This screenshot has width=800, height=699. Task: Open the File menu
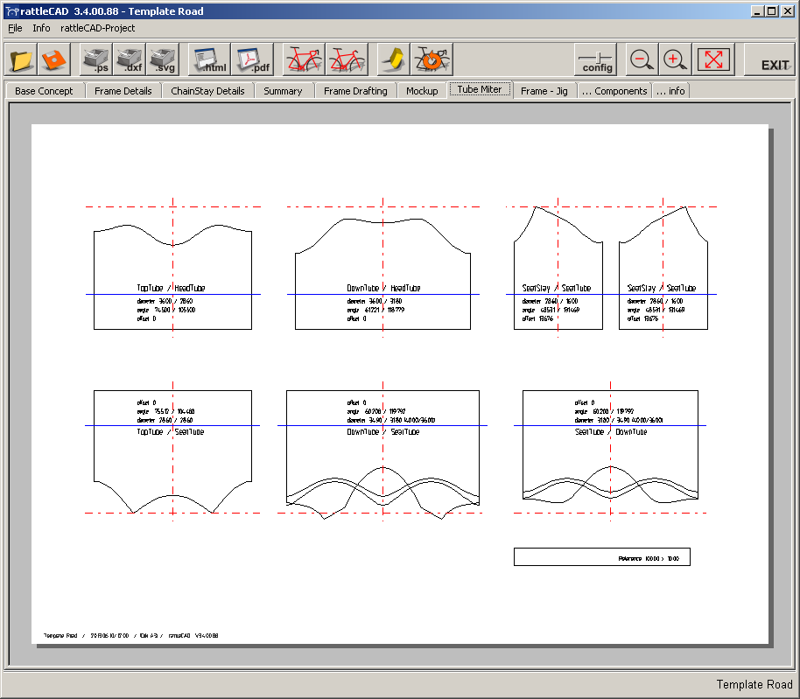[15, 28]
